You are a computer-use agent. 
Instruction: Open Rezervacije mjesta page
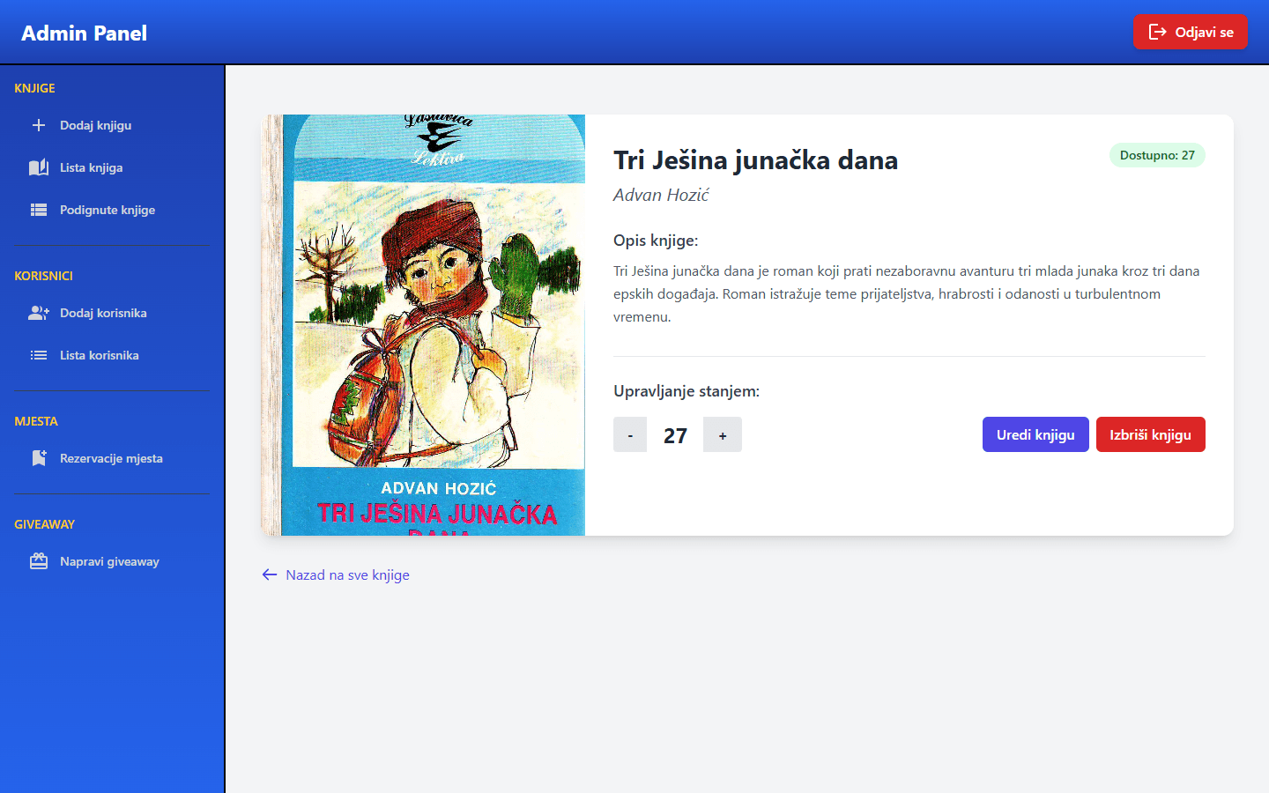(112, 458)
